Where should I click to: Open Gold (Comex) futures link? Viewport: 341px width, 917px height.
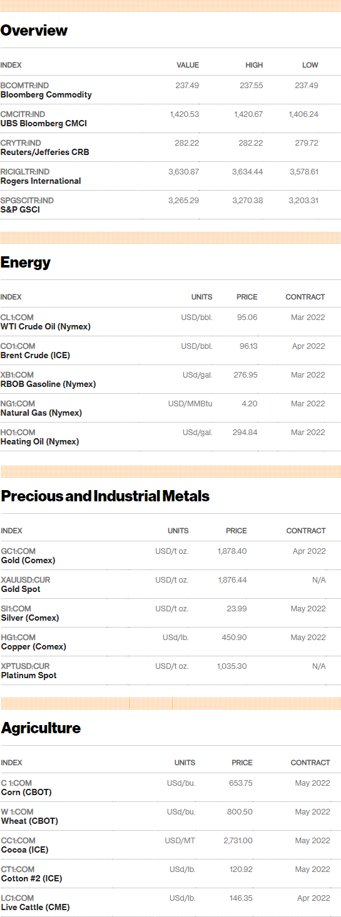point(28,561)
